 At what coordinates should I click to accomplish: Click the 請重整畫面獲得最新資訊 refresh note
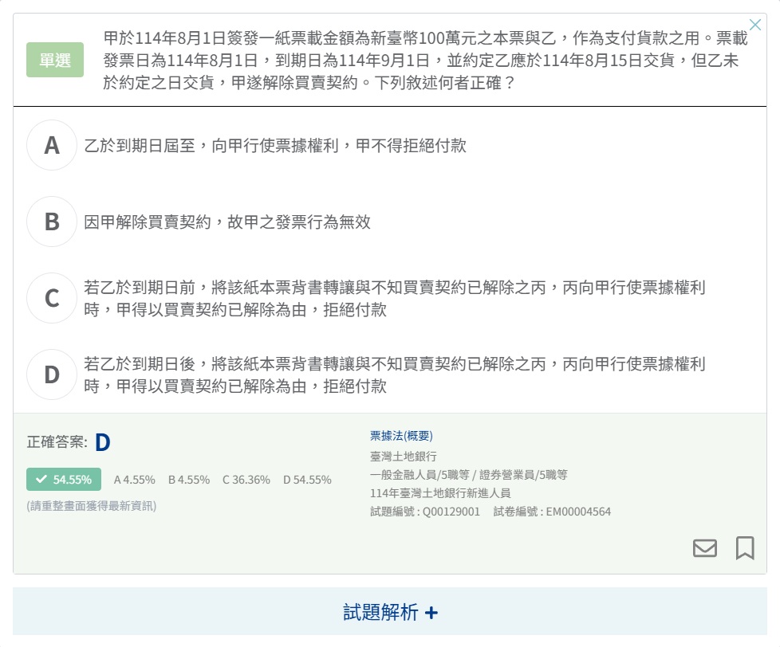(x=92, y=506)
